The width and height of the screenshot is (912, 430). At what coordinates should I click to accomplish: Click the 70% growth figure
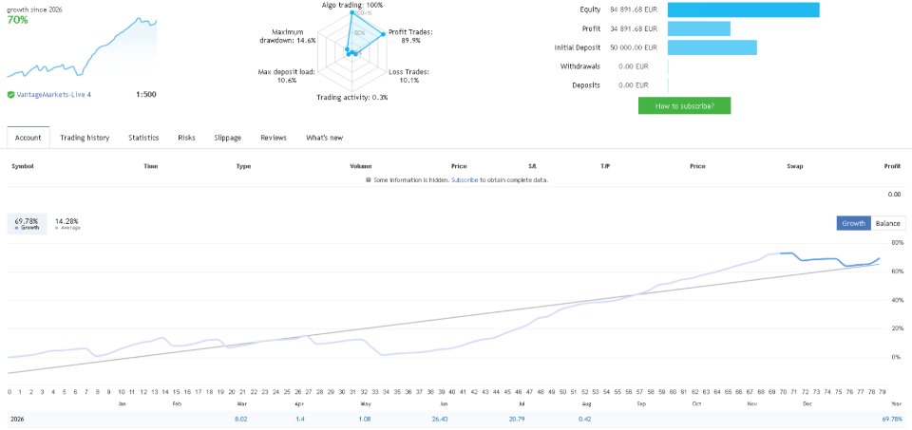click(17, 20)
